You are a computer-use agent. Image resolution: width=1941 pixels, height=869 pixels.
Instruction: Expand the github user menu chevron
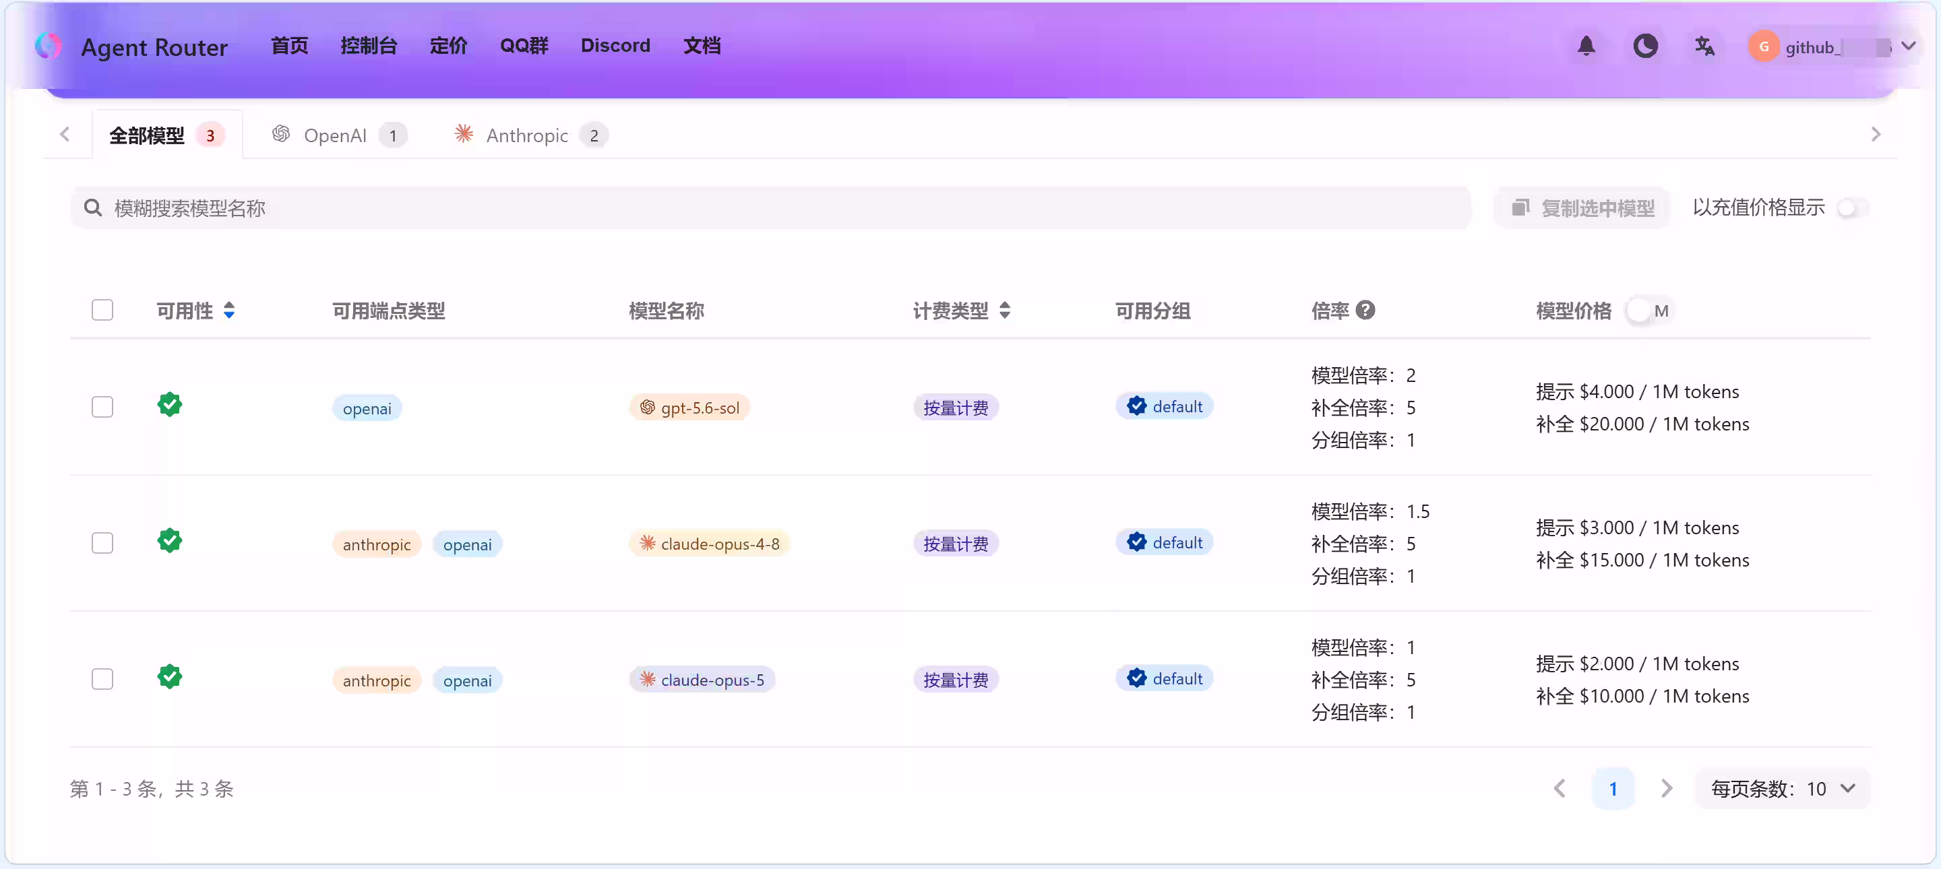1908,46
